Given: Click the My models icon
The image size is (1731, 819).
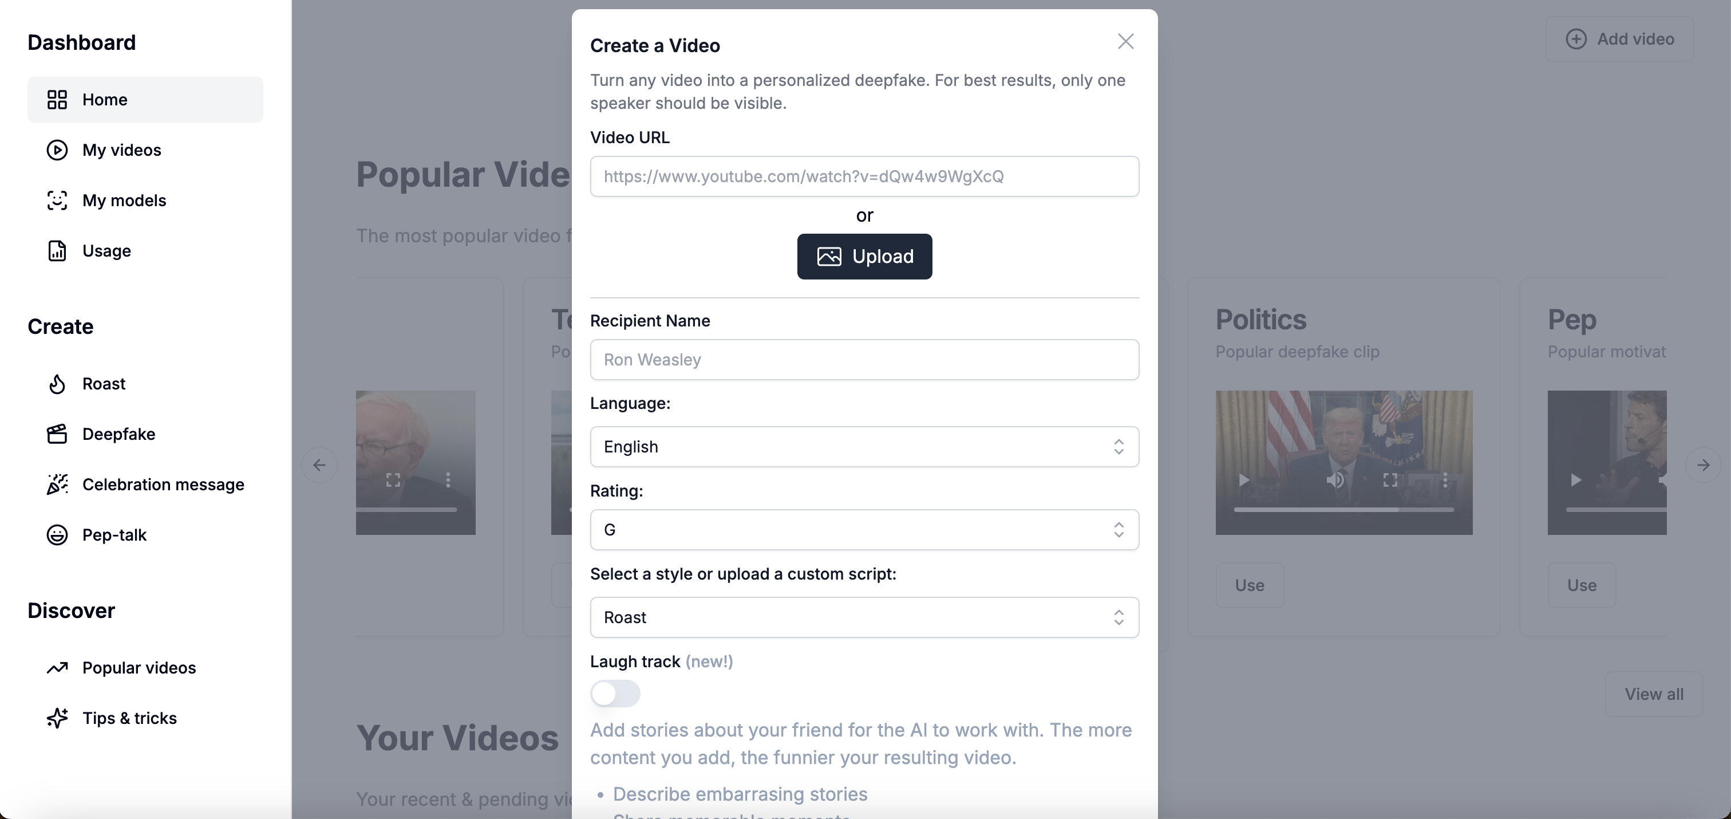Looking at the screenshot, I should tap(56, 200).
